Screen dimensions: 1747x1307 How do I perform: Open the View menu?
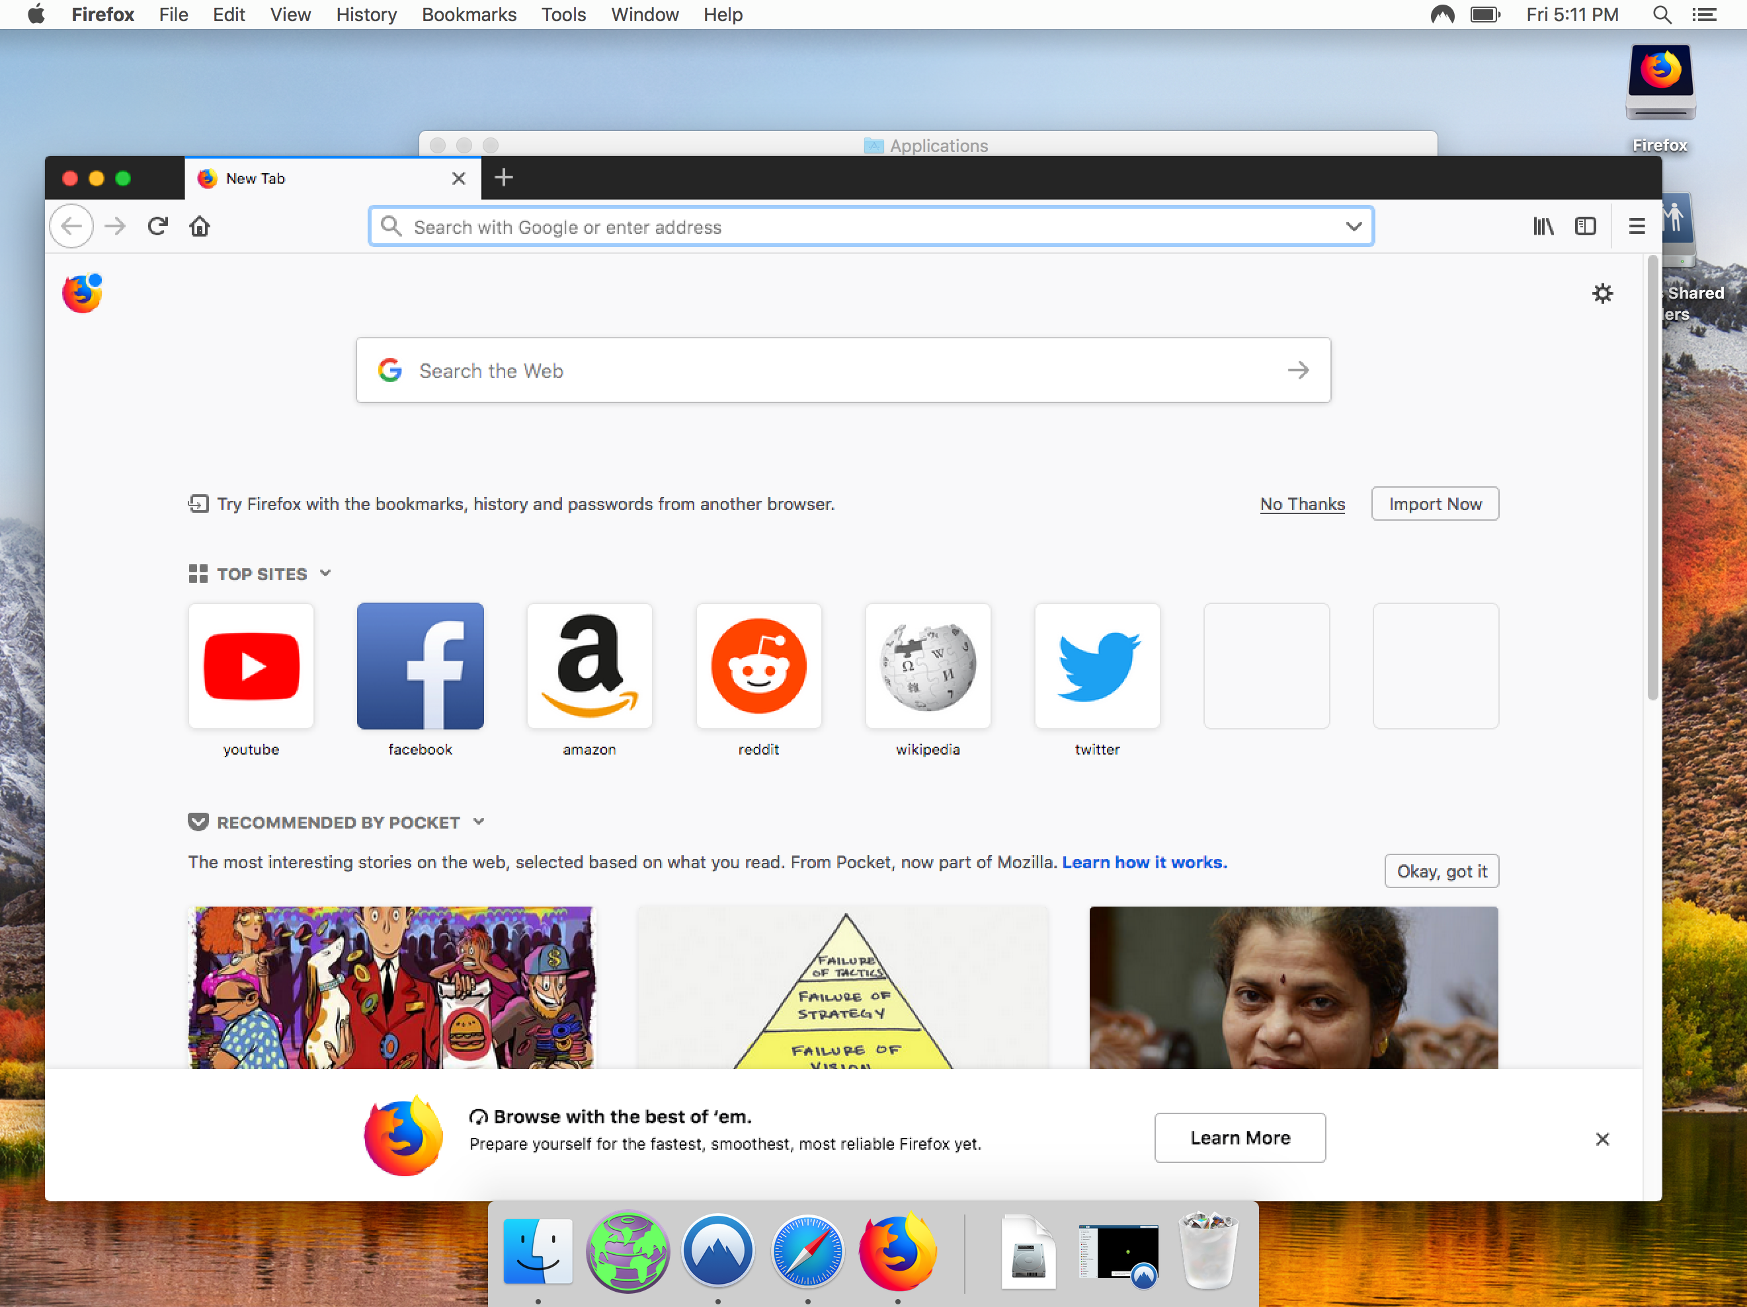click(x=291, y=15)
